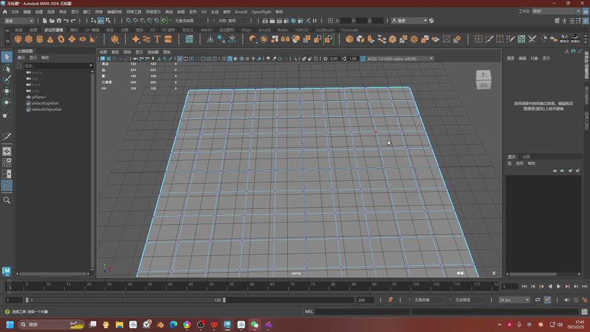The width and height of the screenshot is (590, 332).
Task: Click the polygon cube shelf icon
Action: pyautogui.click(x=29, y=39)
